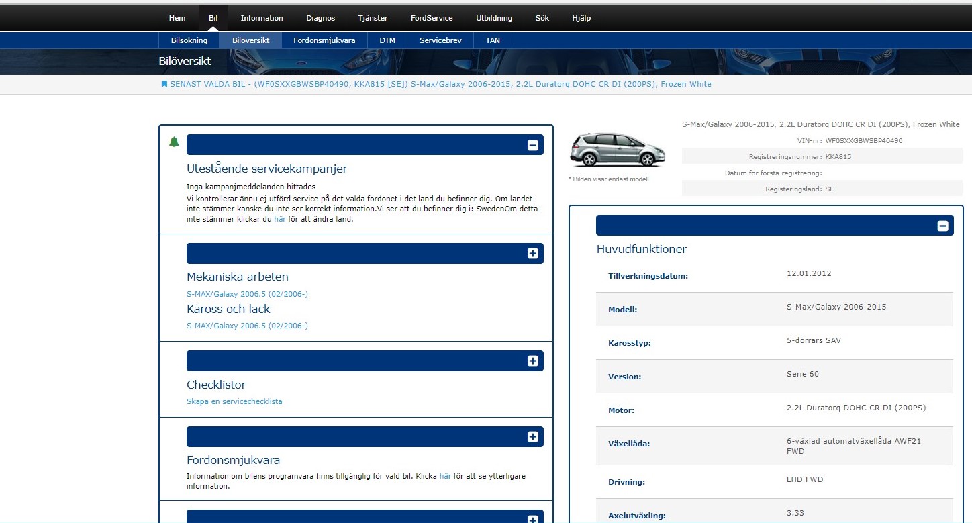The image size is (972, 523).
Task: Open S-MAX/Galaxy link under Kaross och lack
Action: coord(247,326)
